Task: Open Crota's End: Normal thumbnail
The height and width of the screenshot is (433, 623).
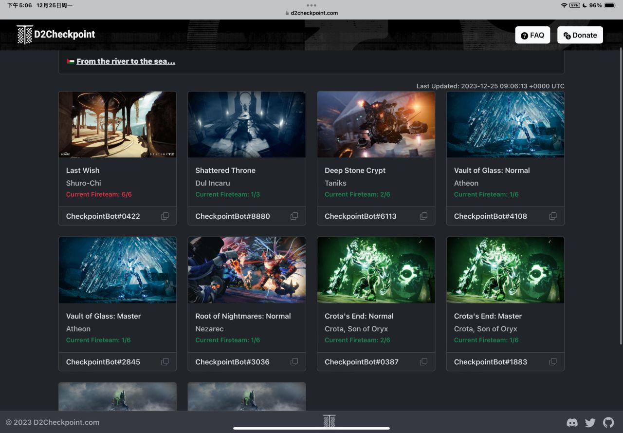Action: coord(376,270)
